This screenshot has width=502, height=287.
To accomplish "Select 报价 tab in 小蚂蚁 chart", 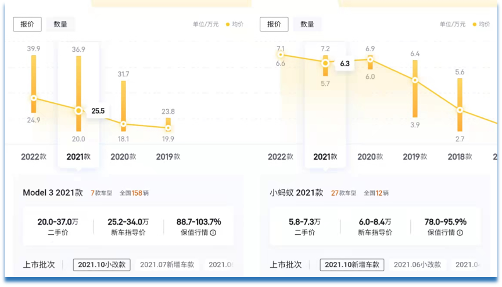I will pyautogui.click(x=274, y=24).
